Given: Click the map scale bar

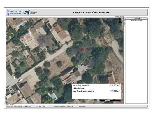Looking at the screenshot, I should click(110, 101).
